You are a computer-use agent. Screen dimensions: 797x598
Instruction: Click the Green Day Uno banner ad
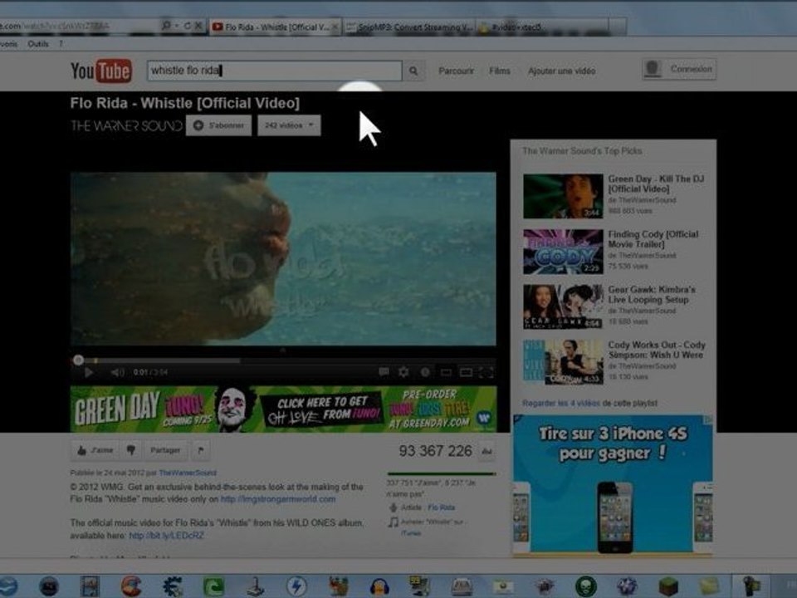(x=284, y=409)
